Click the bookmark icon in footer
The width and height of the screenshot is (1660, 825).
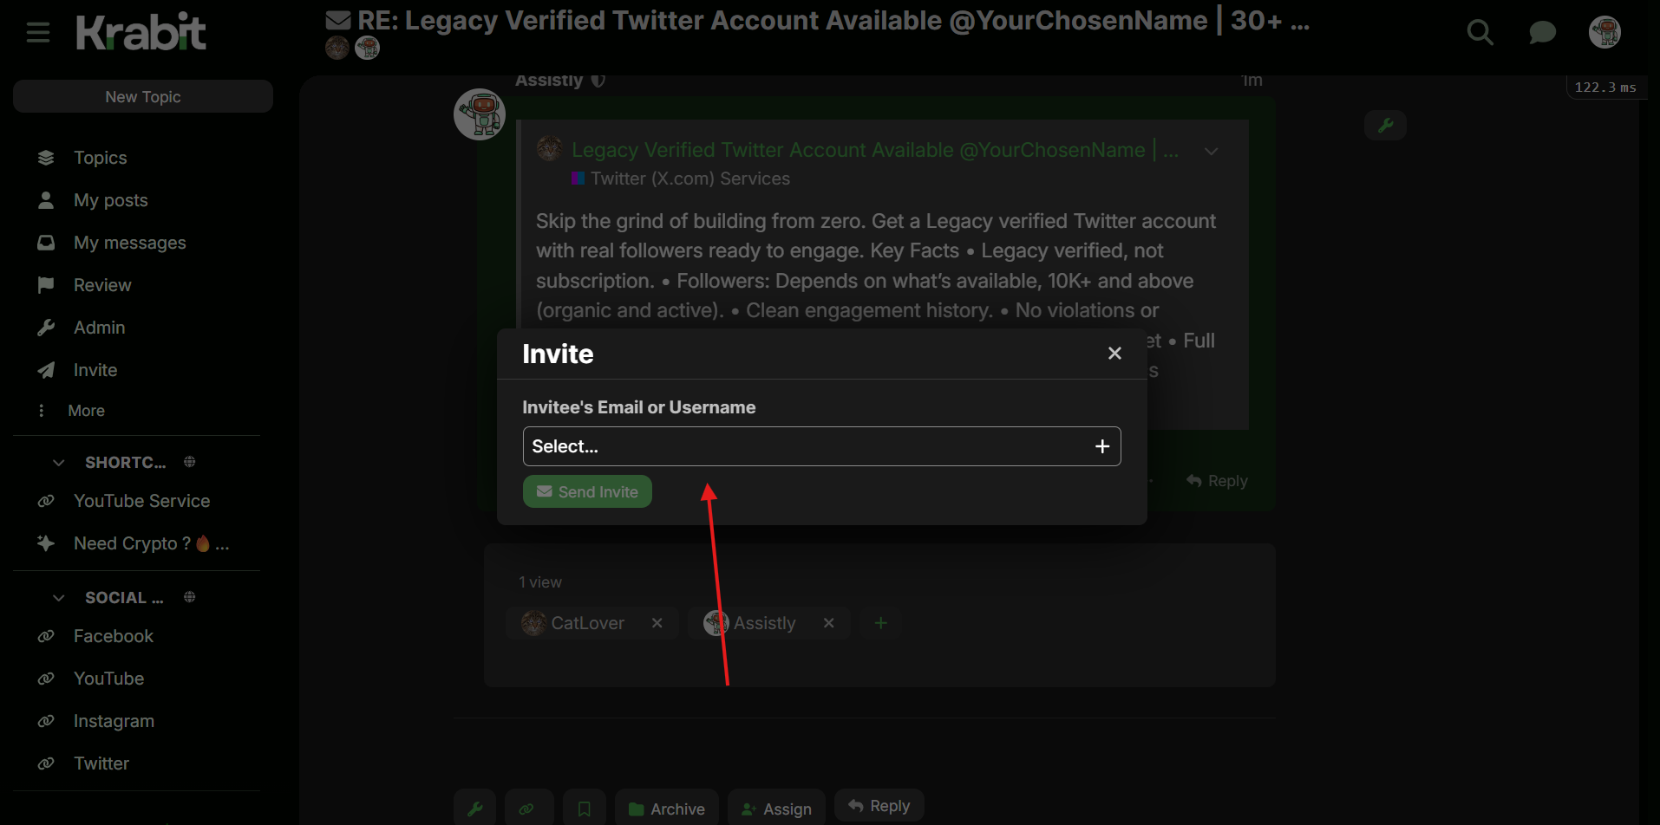[x=585, y=809]
